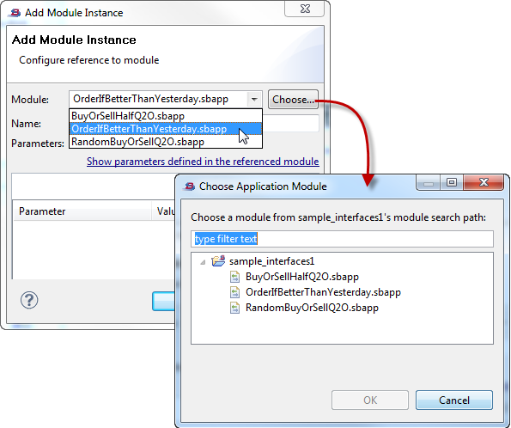
Task: Click the StreamBase icon in Add Module Instance title bar
Action: 15,13
